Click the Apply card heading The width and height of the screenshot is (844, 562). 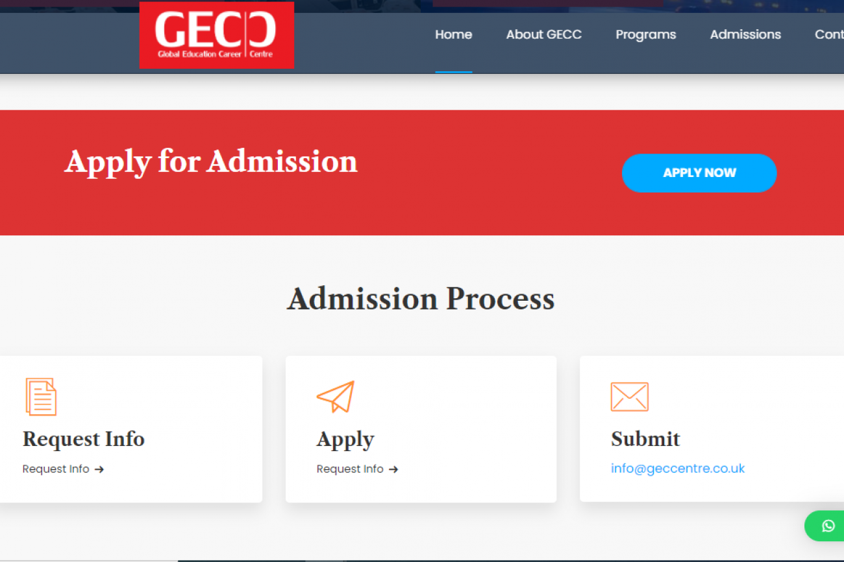point(345,439)
